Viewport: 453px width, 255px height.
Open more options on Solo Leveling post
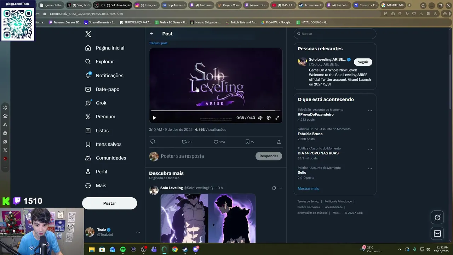point(280,188)
